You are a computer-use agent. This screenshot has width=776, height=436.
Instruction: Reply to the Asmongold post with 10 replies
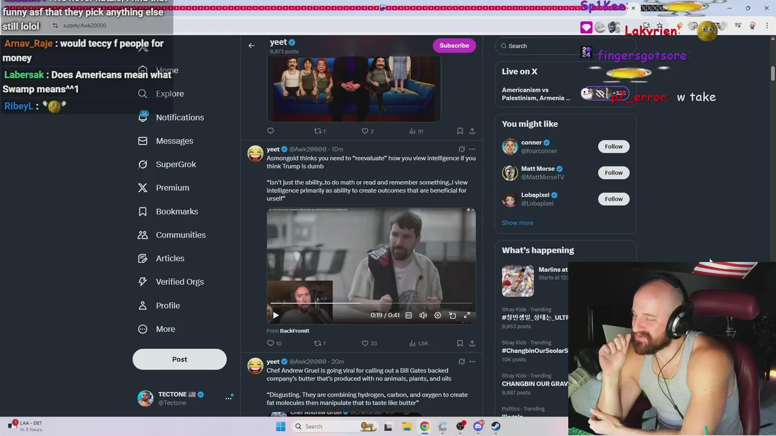[x=274, y=343]
